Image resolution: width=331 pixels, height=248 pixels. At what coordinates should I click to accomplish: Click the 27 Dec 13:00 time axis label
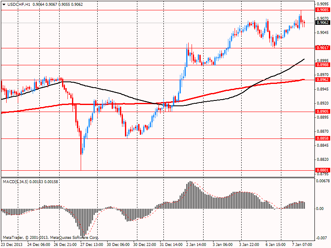point(92,244)
